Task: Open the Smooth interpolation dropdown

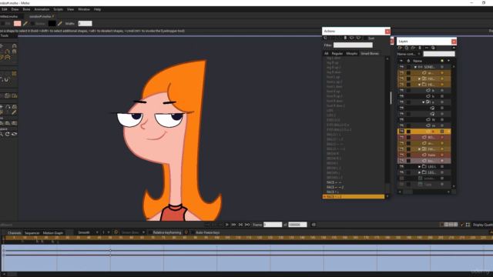Action: click(x=88, y=232)
